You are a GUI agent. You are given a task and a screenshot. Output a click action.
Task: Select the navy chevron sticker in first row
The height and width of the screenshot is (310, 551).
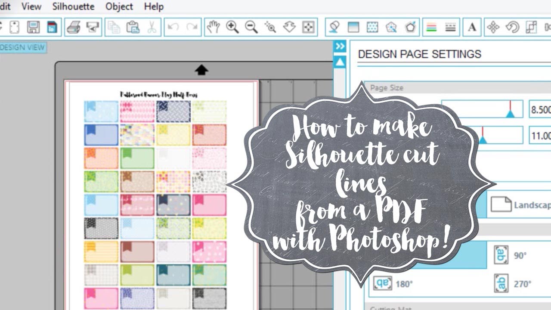pyautogui.click(x=173, y=112)
